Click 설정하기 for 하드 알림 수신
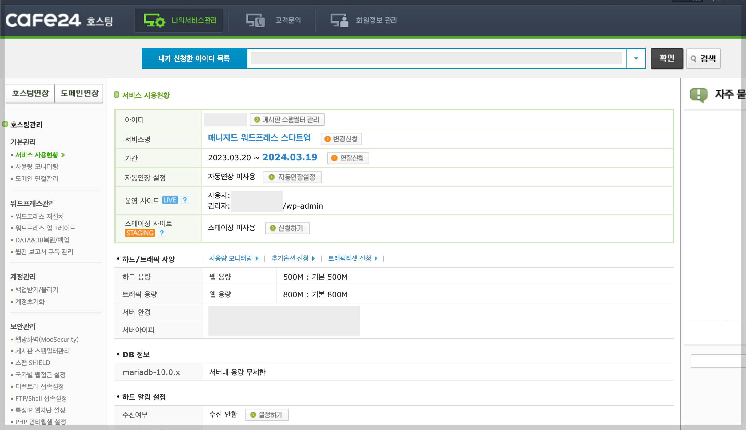The height and width of the screenshot is (430, 746). click(x=267, y=415)
